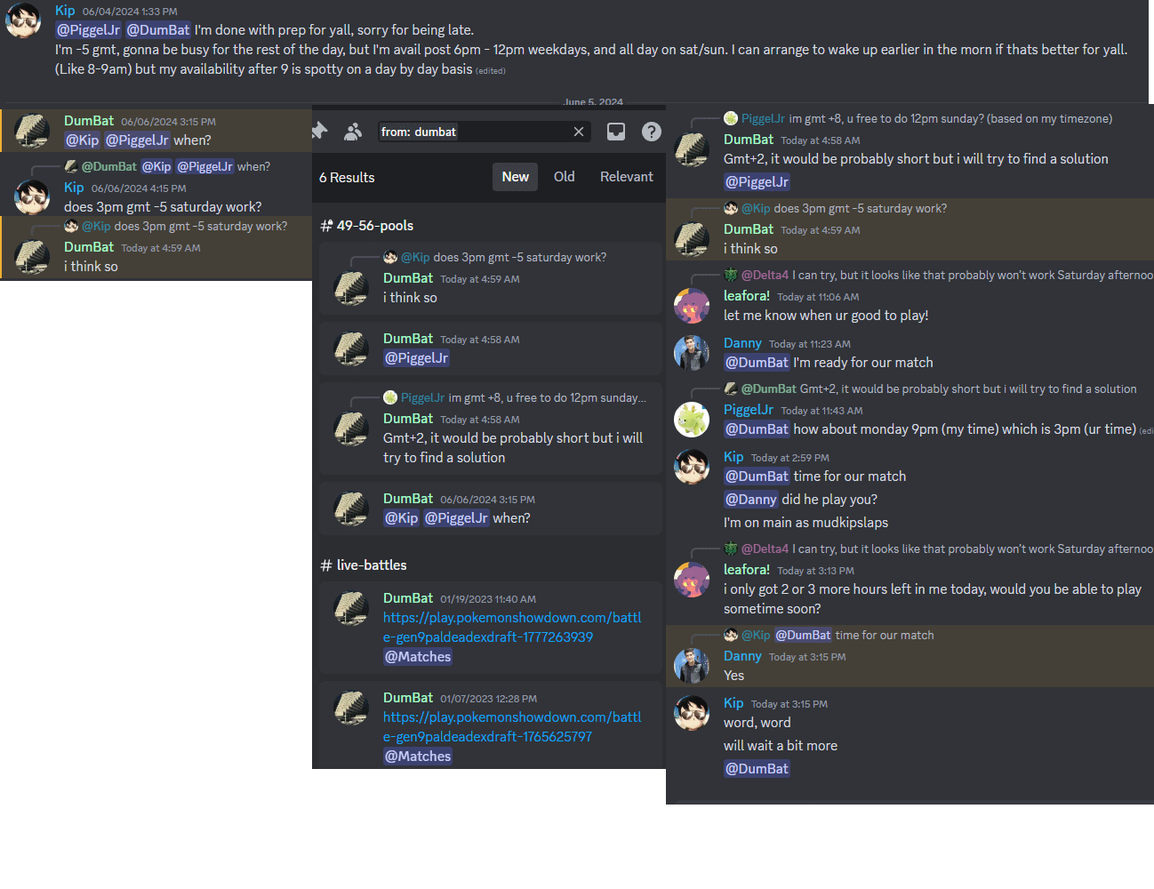The width and height of the screenshot is (1154, 889).
Task: Click the search field with 'from: dumbat'
Action: pos(476,132)
